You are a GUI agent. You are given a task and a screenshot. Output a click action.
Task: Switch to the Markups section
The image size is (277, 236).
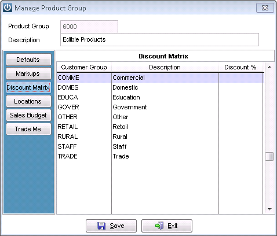(x=28, y=73)
